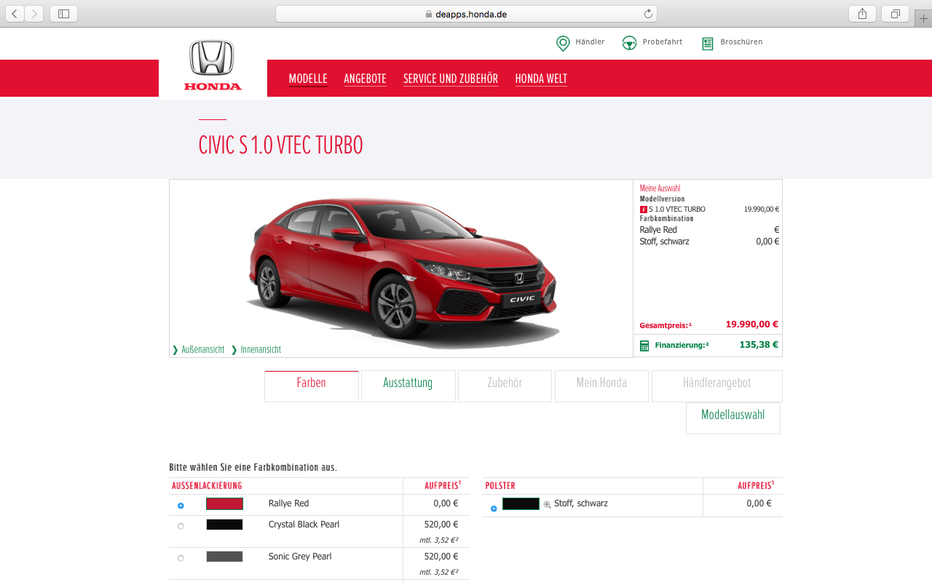
Task: Click the Stoff, schwarz upholstery label
Action: point(581,503)
